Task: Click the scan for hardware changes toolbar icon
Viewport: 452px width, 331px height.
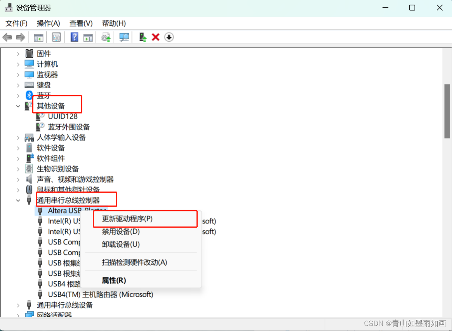Action: [x=125, y=37]
